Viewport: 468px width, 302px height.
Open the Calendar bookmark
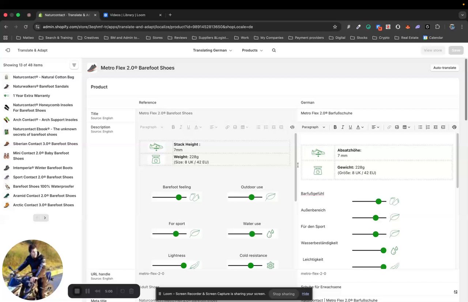(x=433, y=38)
